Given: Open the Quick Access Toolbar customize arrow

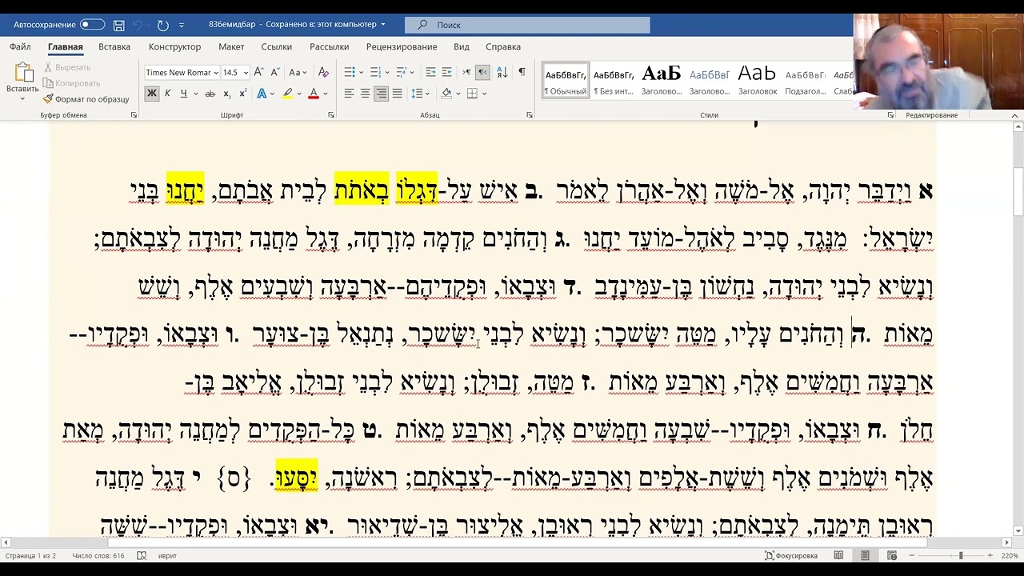Looking at the screenshot, I should [x=182, y=26].
